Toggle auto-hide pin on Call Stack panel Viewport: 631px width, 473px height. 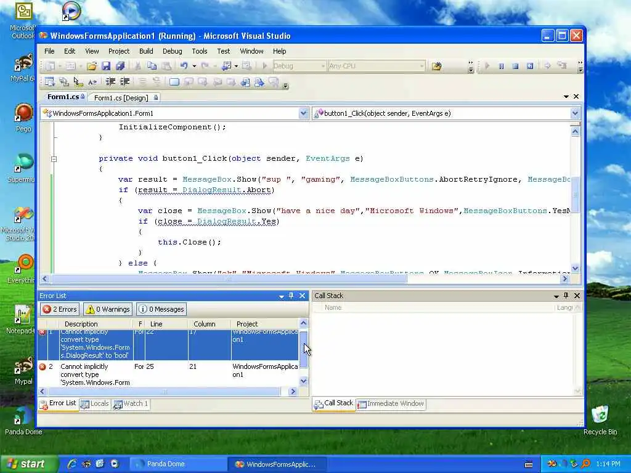[566, 296]
